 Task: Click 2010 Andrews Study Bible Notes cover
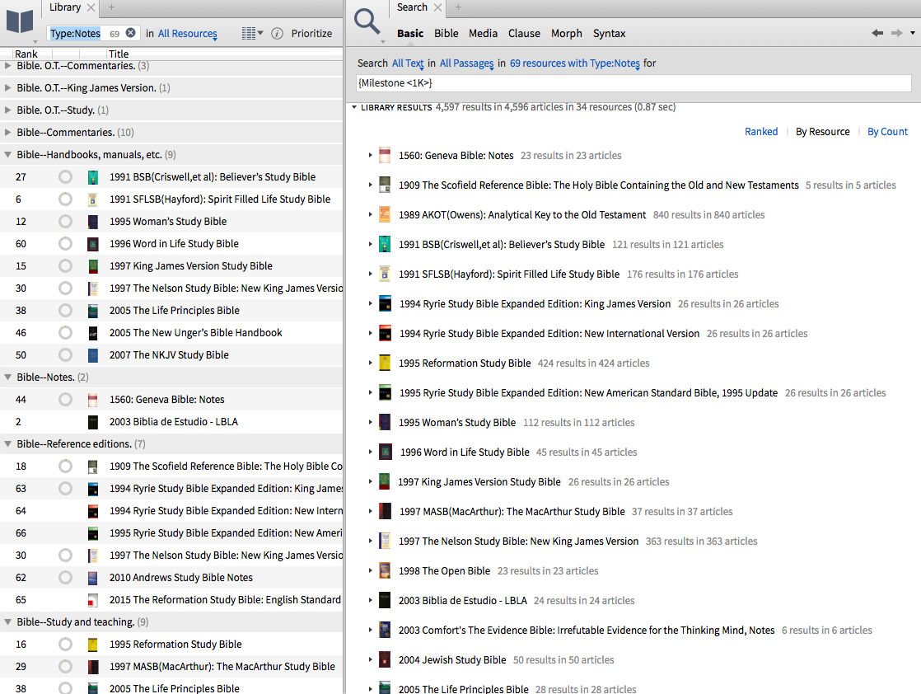coord(93,578)
